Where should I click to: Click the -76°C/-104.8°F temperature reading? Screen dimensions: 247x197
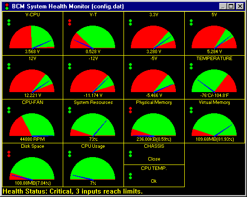[214, 96]
